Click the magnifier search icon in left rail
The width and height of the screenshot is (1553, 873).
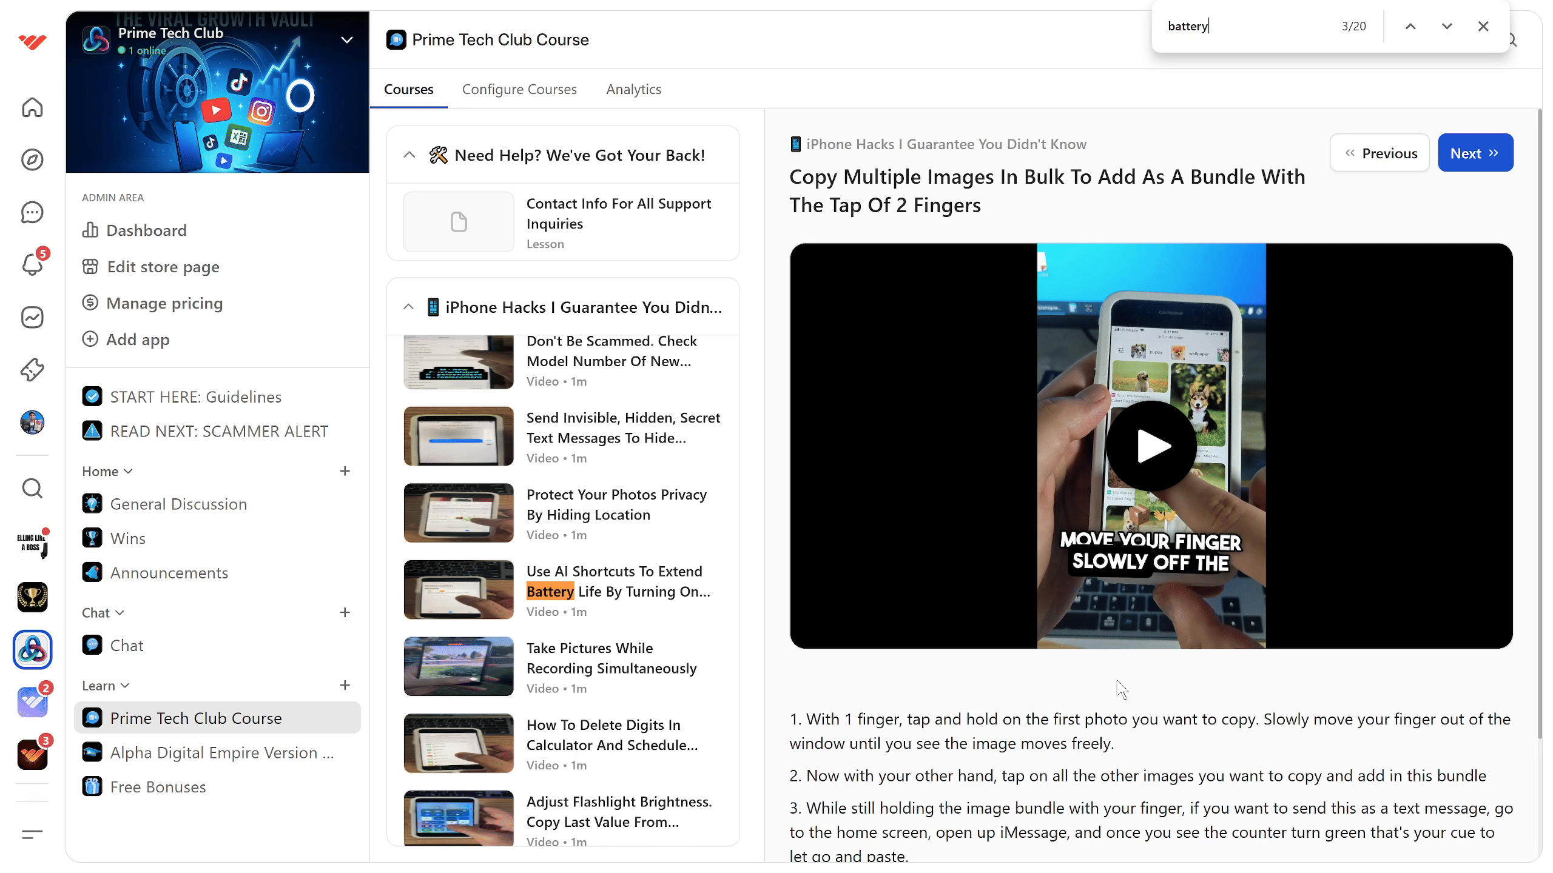32,488
